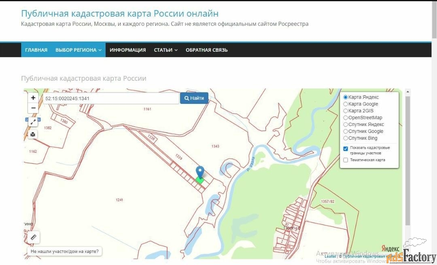Click the blue location pin marker
This screenshot has height=265, width=437.
point(200,171)
